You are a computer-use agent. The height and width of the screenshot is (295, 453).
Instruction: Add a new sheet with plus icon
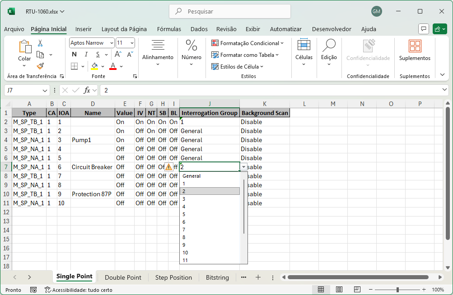coord(258,277)
